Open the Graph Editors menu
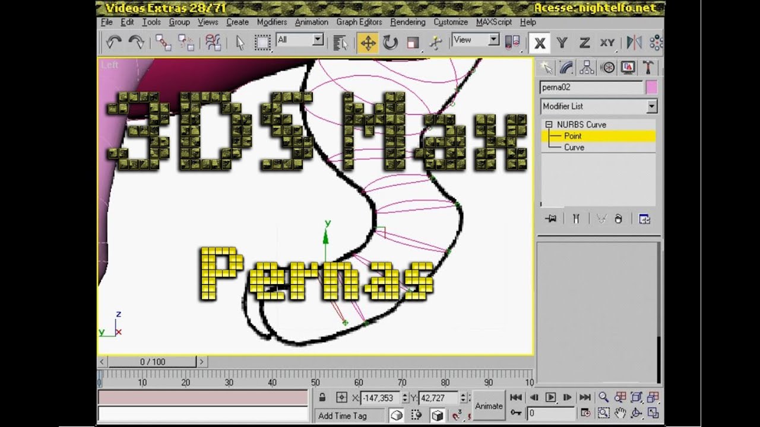This screenshot has height=427, width=760. (x=359, y=22)
